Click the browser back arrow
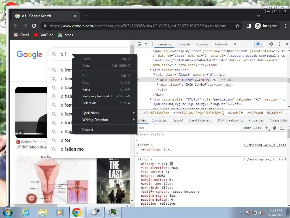The width and height of the screenshot is (290, 218). (16, 26)
